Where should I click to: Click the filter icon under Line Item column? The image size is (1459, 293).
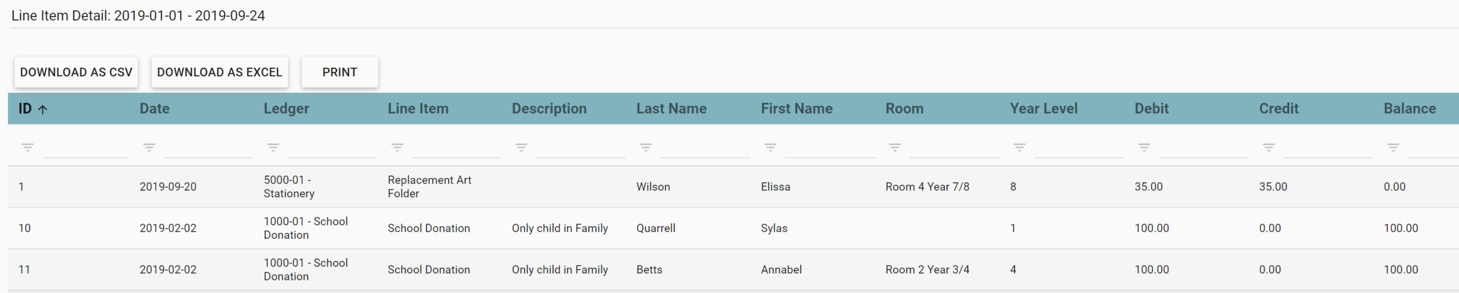tap(397, 147)
